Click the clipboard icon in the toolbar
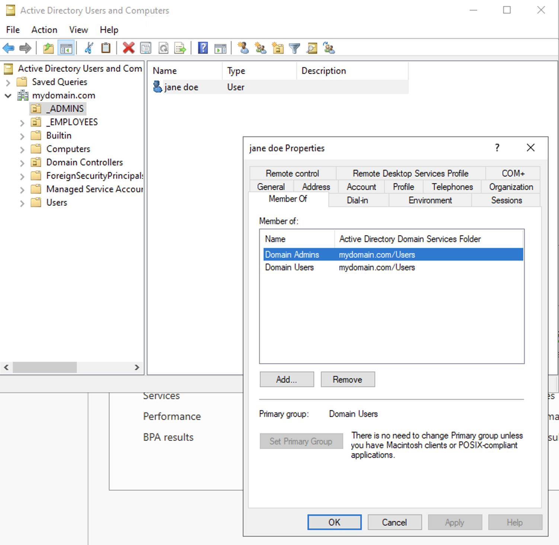Viewport: 559px width, 545px height. [x=106, y=48]
